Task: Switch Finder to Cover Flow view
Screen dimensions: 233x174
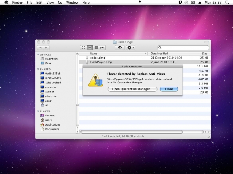Action: click(102, 48)
